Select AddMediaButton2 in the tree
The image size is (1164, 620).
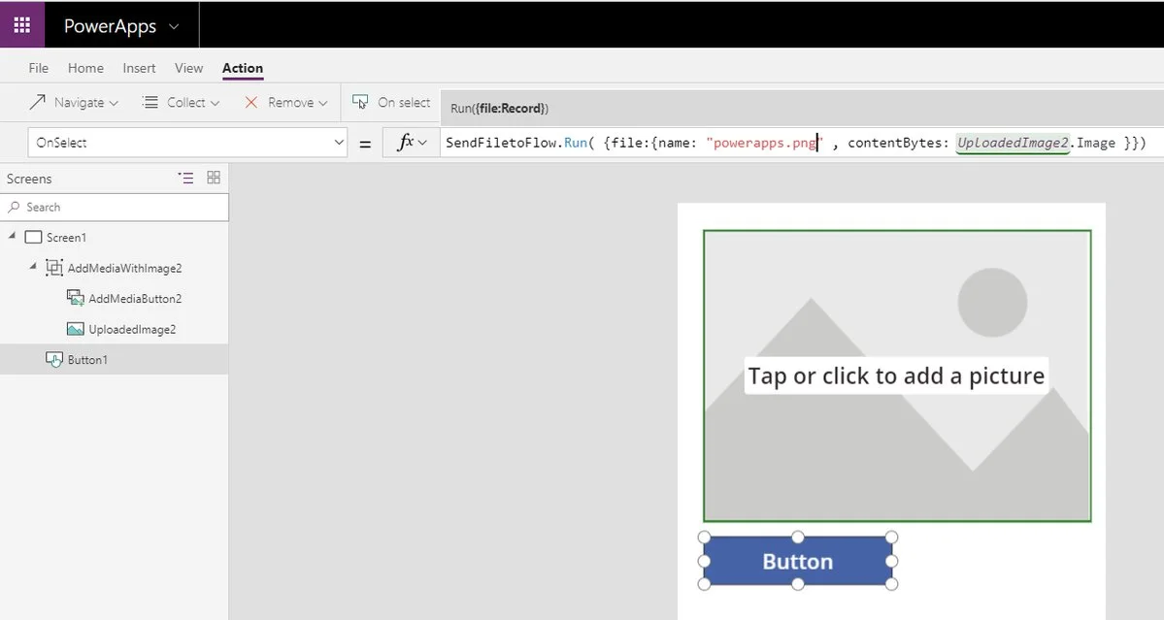pyautogui.click(x=134, y=299)
